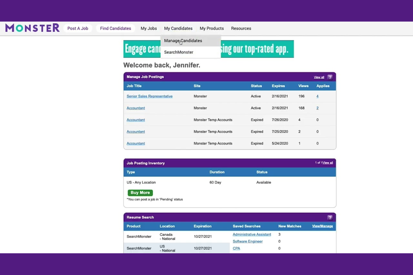Open help icon in Resume Search panel
Screen dimensions: 413x275
tap(330, 218)
